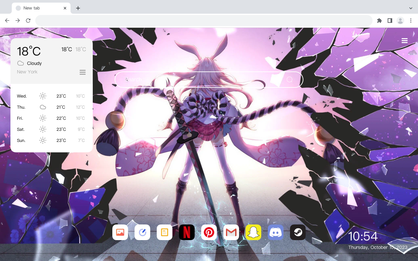Image resolution: width=418 pixels, height=261 pixels.
Task: Open a new tab with plus button
Action: (x=78, y=8)
